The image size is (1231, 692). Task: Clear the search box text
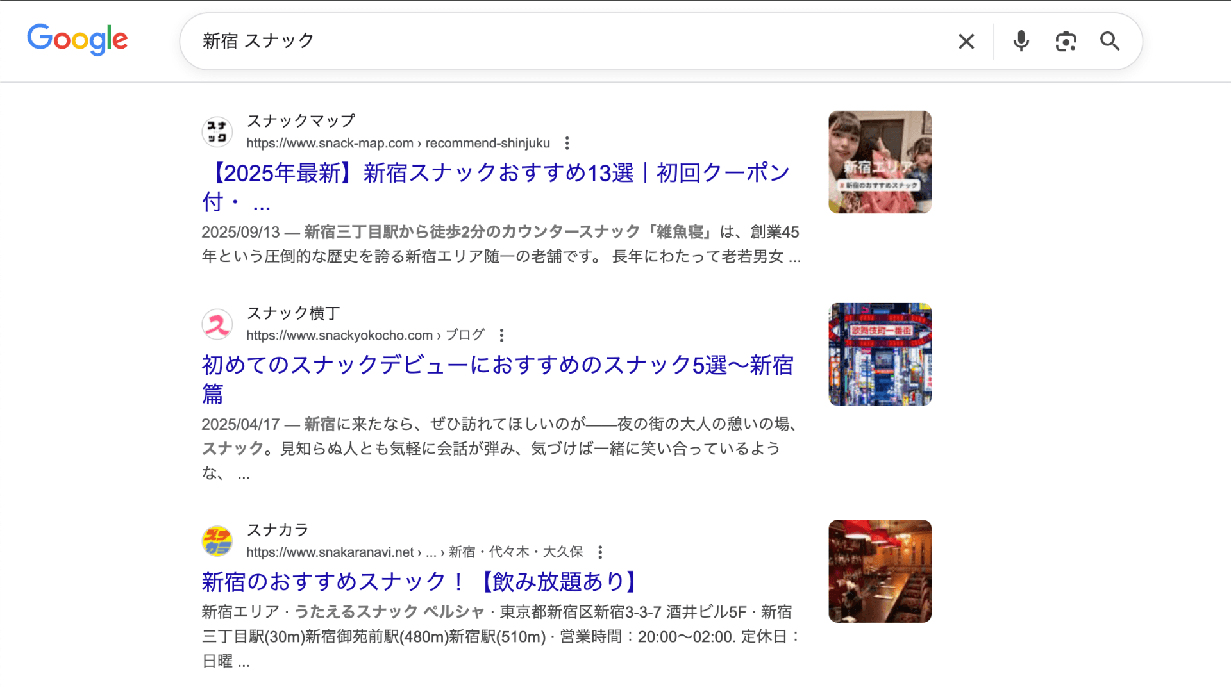[x=966, y=42]
